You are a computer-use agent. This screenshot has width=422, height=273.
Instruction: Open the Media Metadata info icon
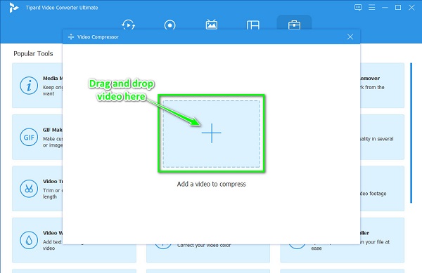tap(29, 86)
